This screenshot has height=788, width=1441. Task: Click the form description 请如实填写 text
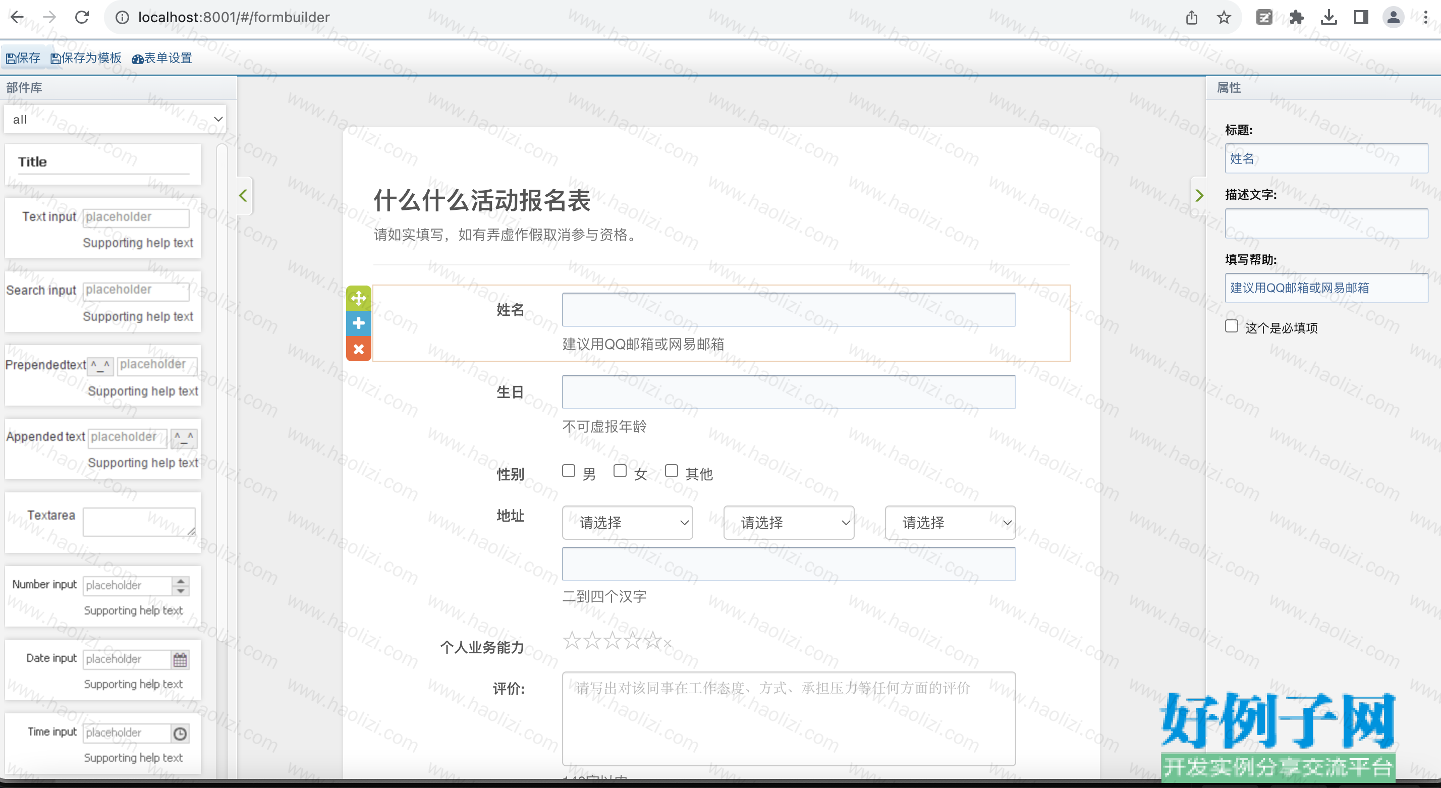click(x=506, y=235)
